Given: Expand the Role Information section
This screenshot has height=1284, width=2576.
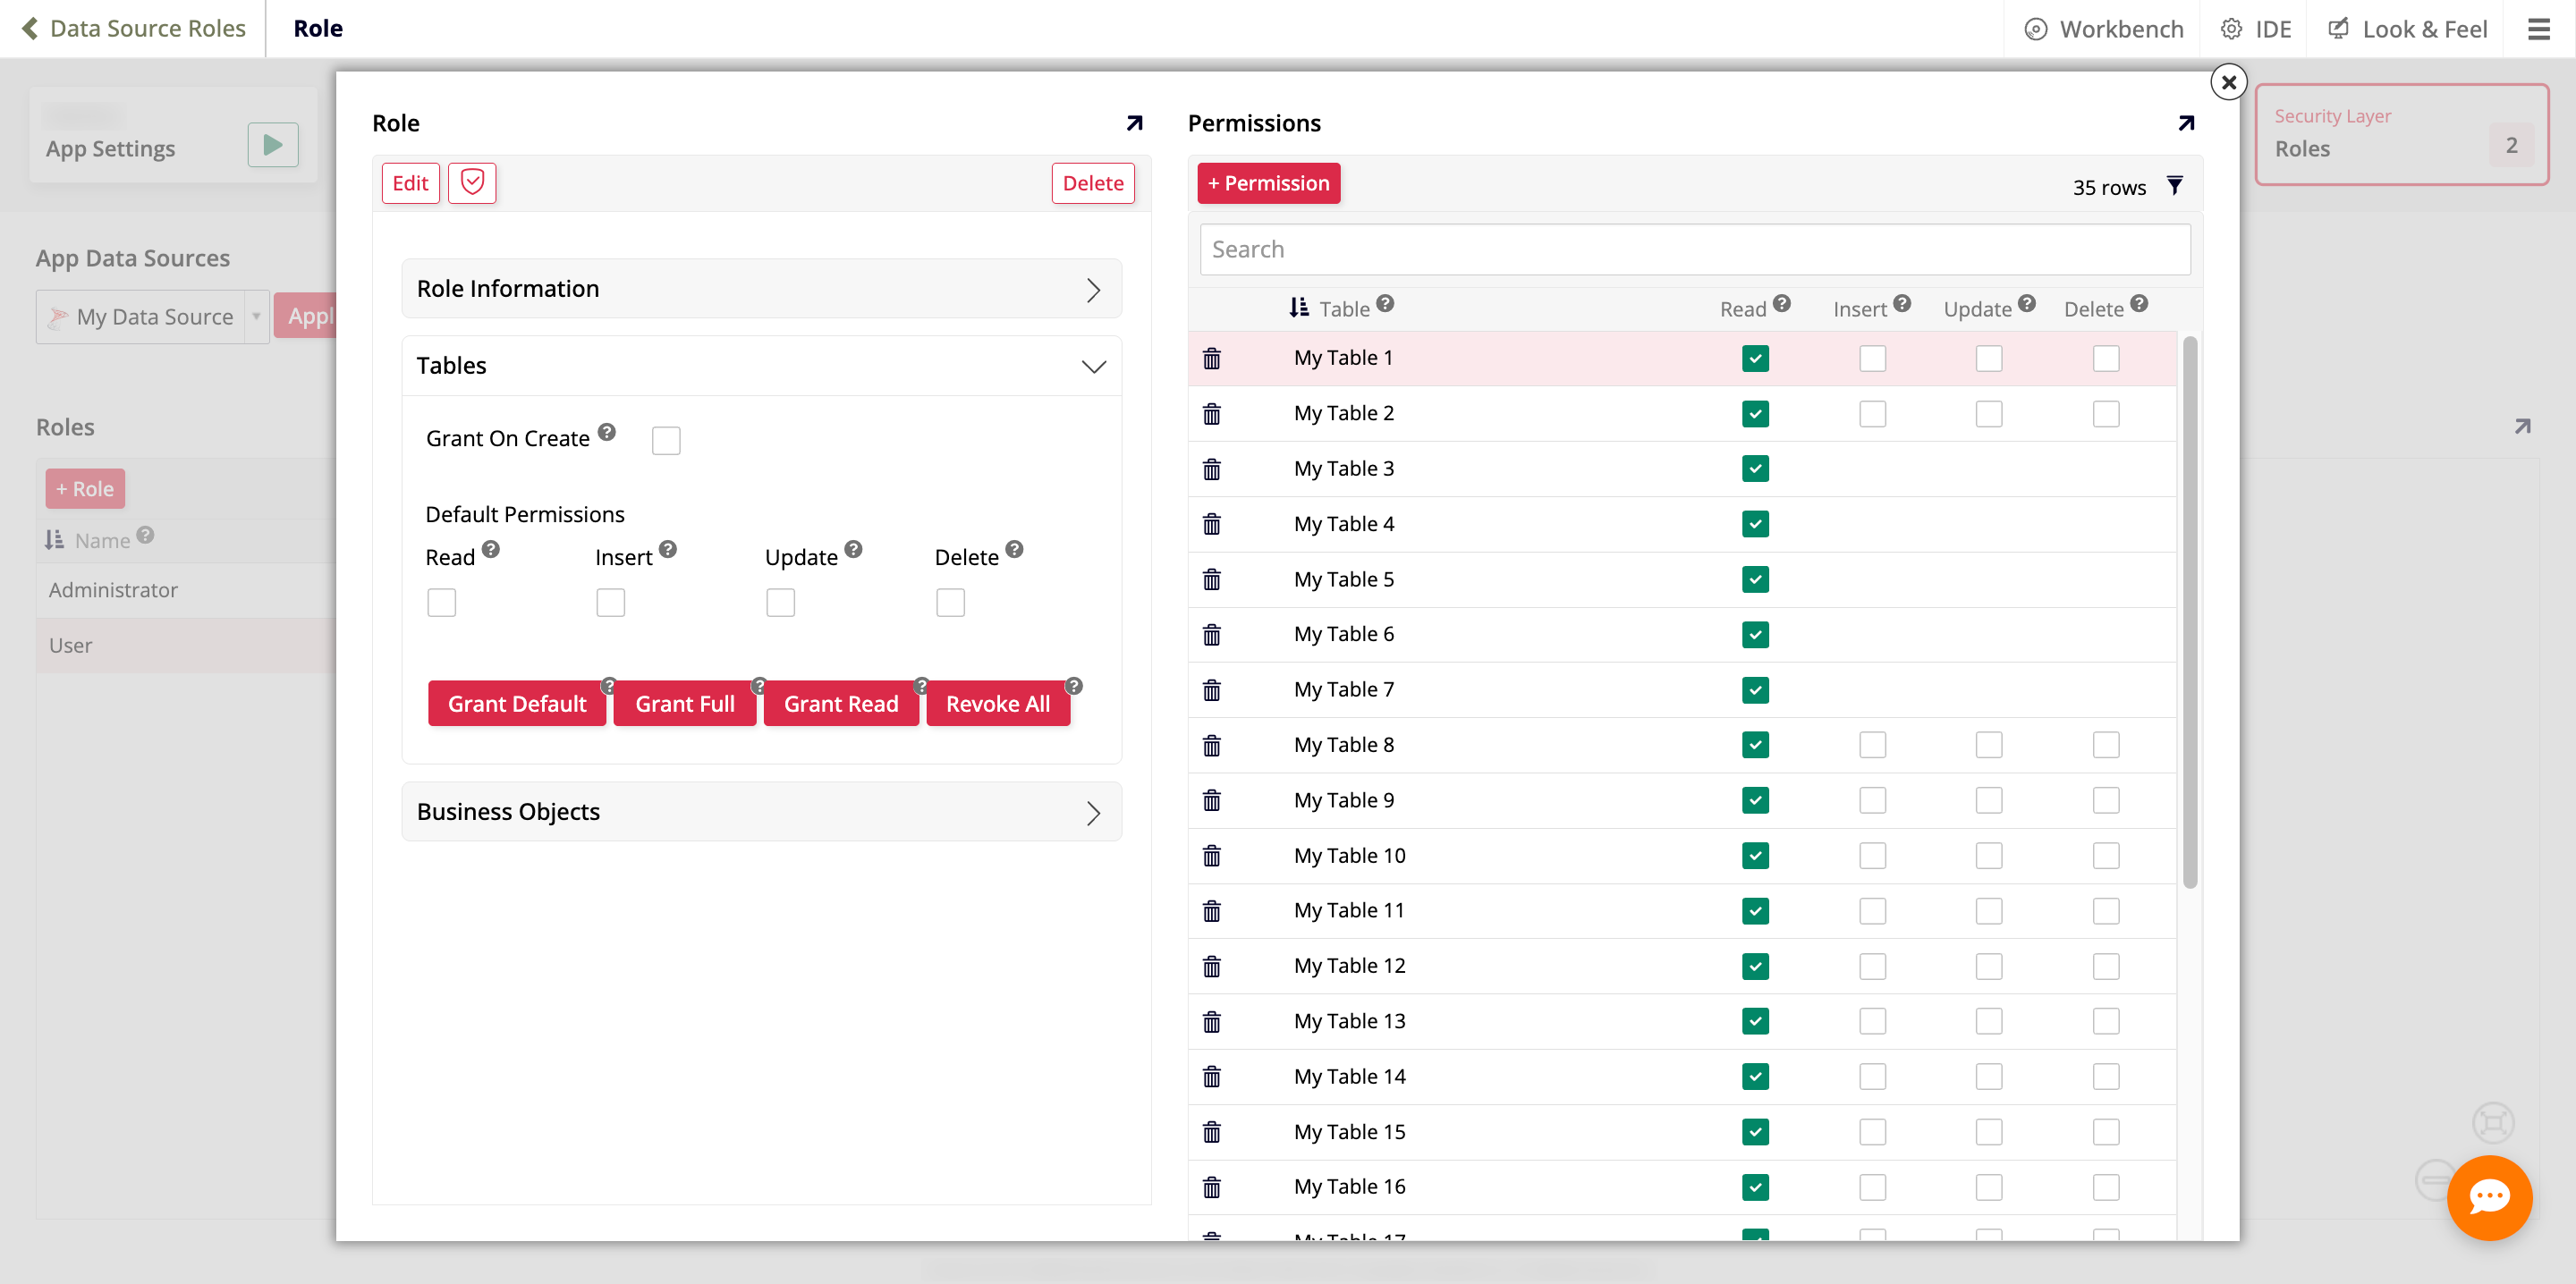Looking at the screenshot, I should tap(761, 289).
